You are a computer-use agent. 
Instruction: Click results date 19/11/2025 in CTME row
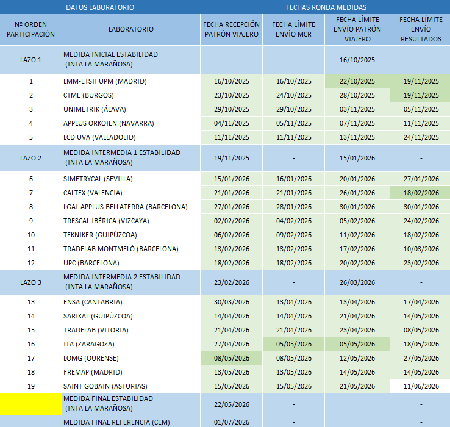click(x=421, y=95)
